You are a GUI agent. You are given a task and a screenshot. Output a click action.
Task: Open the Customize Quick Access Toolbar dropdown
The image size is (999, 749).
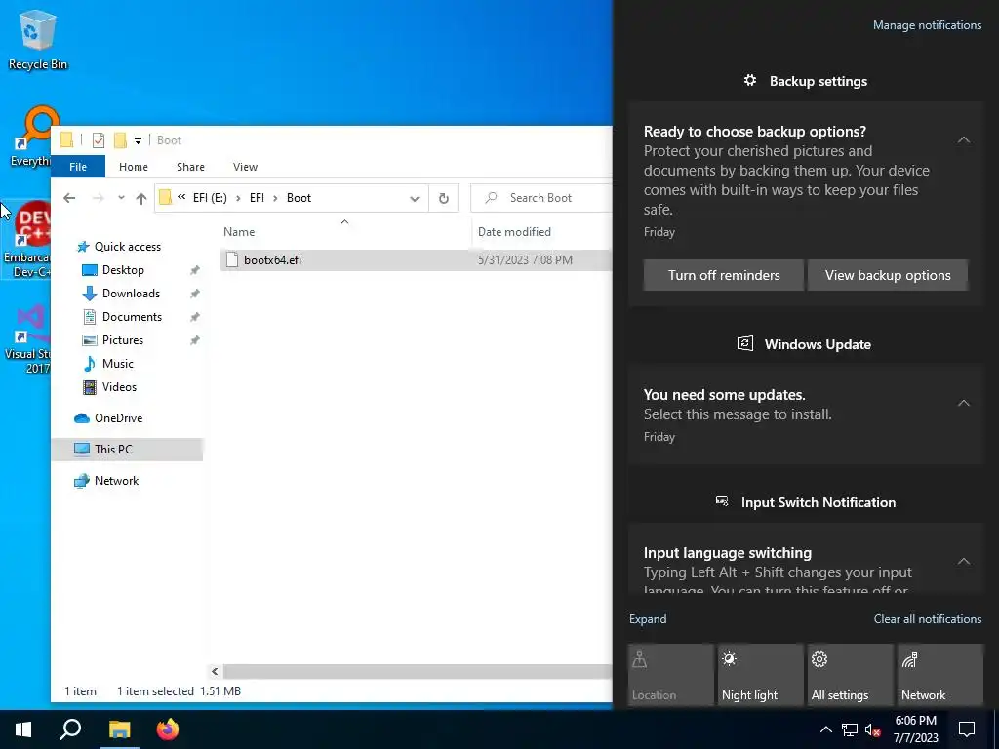click(138, 140)
